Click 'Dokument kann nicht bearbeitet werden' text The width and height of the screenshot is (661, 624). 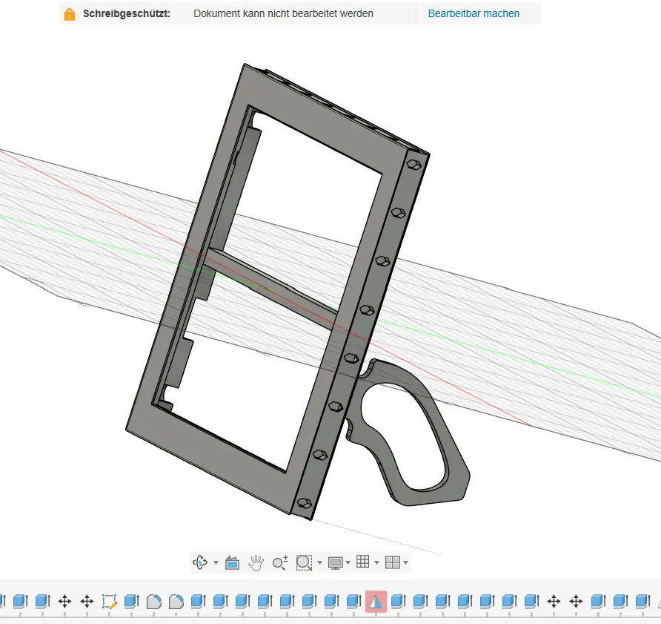pyautogui.click(x=283, y=13)
